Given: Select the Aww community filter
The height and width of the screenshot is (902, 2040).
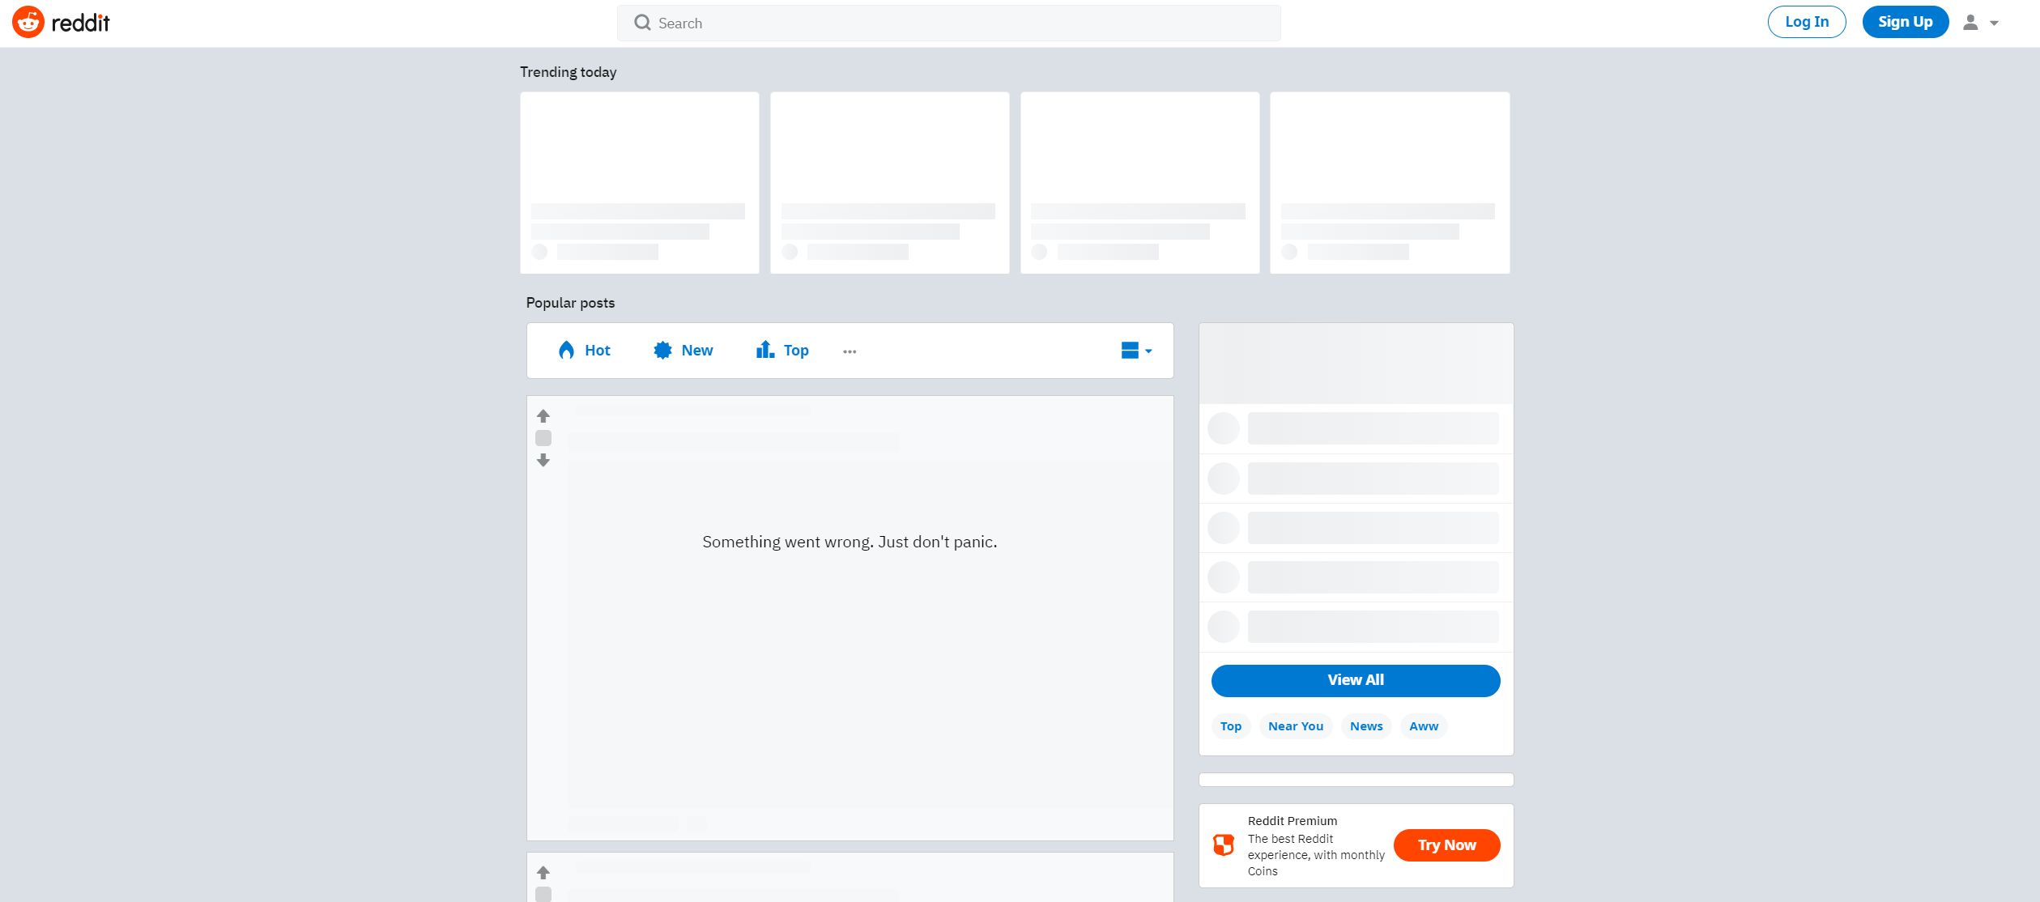Looking at the screenshot, I should pyautogui.click(x=1423, y=726).
